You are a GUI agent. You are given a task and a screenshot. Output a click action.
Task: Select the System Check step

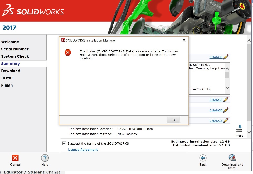pos(15,56)
